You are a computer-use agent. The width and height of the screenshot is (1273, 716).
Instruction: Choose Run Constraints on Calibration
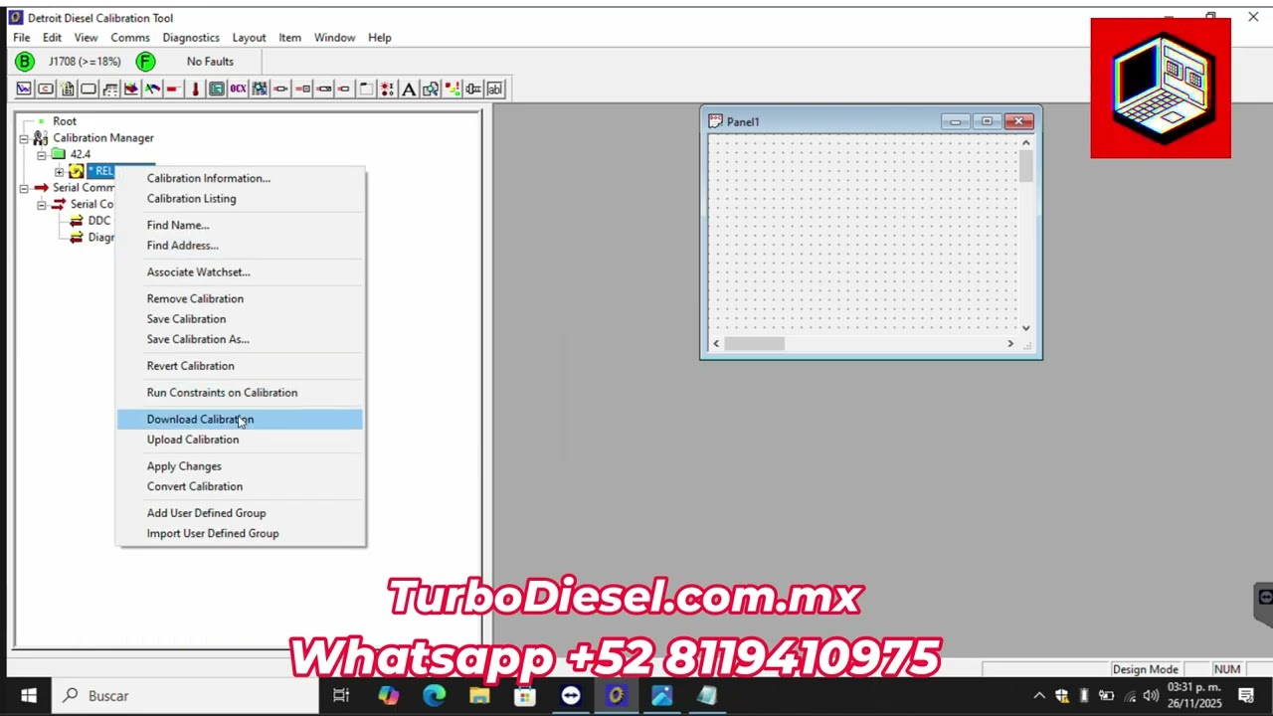tap(240, 393)
